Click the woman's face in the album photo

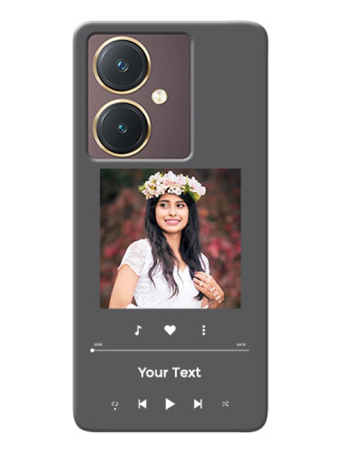(172, 212)
